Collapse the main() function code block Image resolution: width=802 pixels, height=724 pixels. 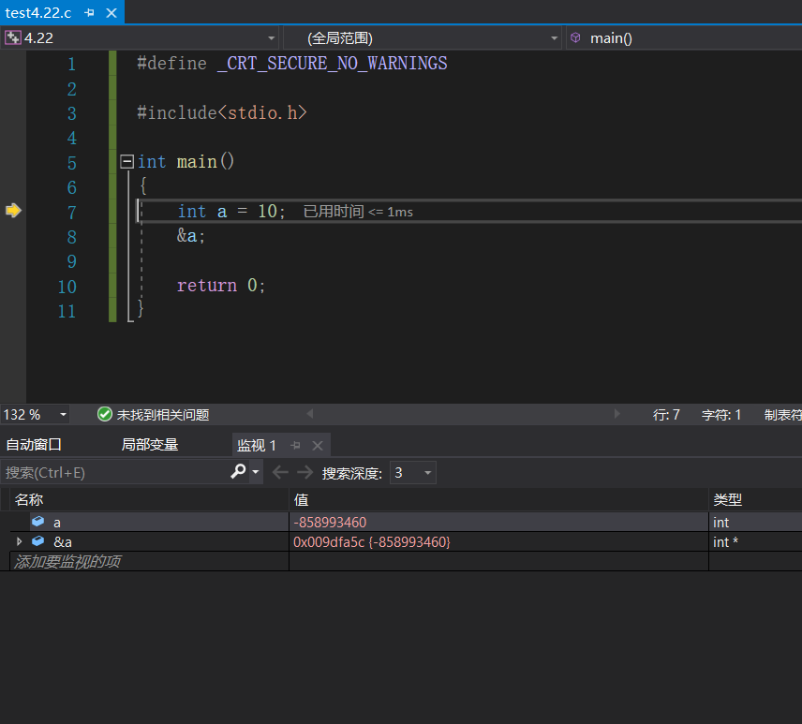(x=127, y=162)
